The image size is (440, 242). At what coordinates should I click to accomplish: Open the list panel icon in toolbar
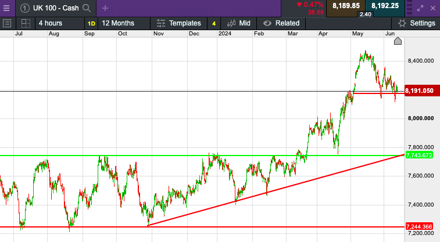7,23
